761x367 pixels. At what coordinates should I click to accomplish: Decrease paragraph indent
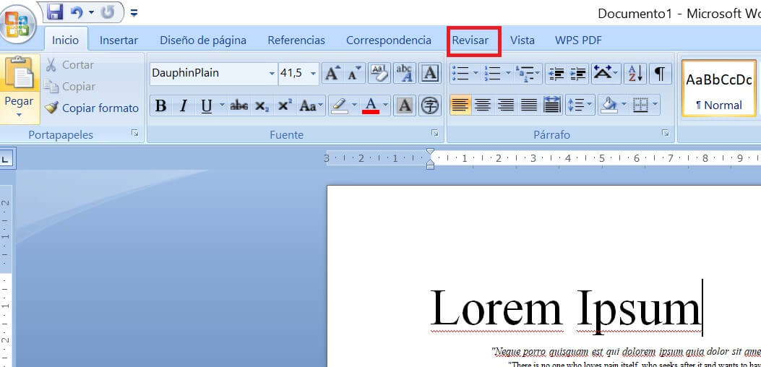(556, 73)
